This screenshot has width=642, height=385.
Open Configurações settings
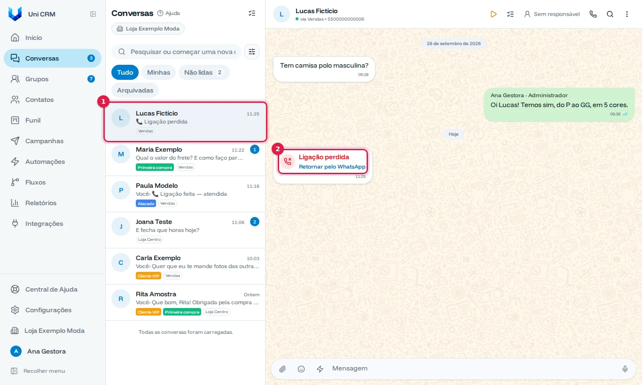coord(53,310)
